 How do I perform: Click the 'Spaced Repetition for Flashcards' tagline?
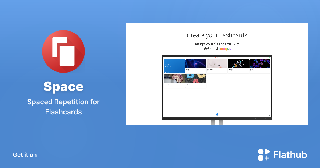[x=63, y=107]
